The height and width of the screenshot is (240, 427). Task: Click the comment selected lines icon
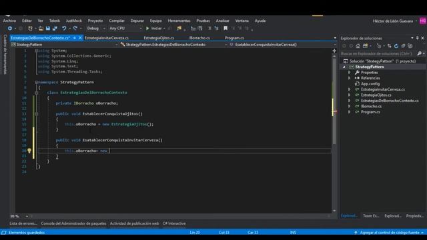click(193, 28)
